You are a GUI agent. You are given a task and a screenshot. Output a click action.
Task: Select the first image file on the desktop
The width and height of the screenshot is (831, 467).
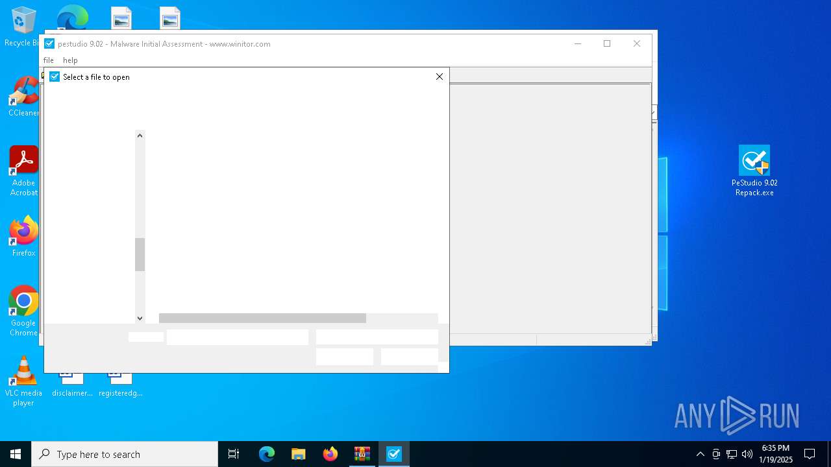pyautogui.click(x=121, y=18)
